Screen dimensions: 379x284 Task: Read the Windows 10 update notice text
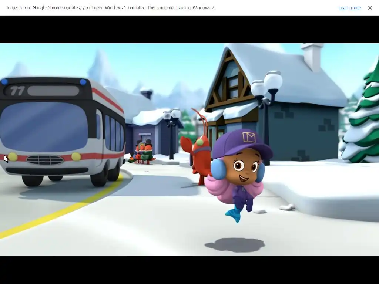[111, 8]
